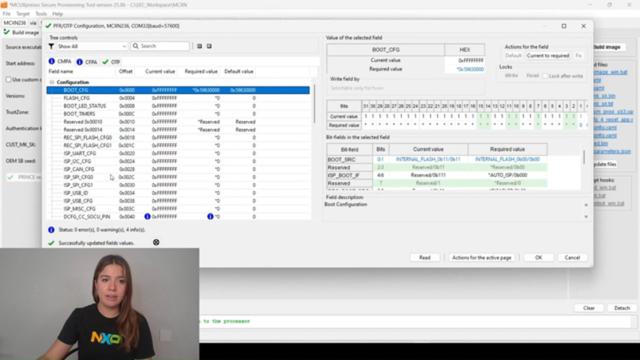Screen dimensions: 640x360
Task: Toggle the Use custom checkbox in the left panel
Action: (x=8, y=79)
